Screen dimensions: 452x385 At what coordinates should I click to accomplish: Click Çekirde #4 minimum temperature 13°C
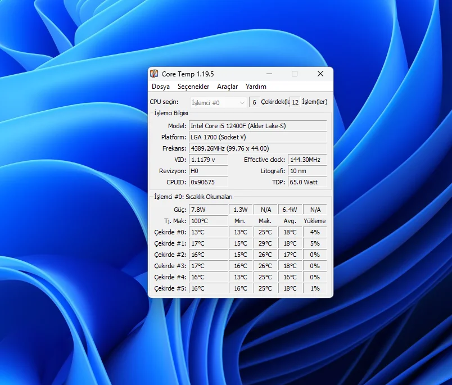[241, 277]
